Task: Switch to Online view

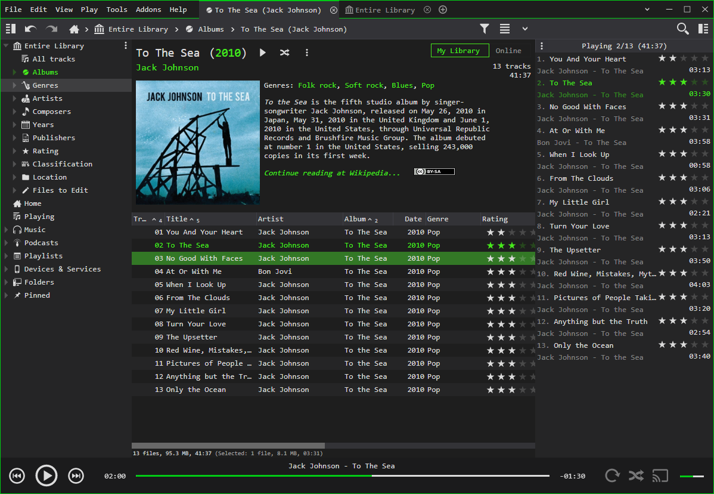Action: (x=508, y=51)
